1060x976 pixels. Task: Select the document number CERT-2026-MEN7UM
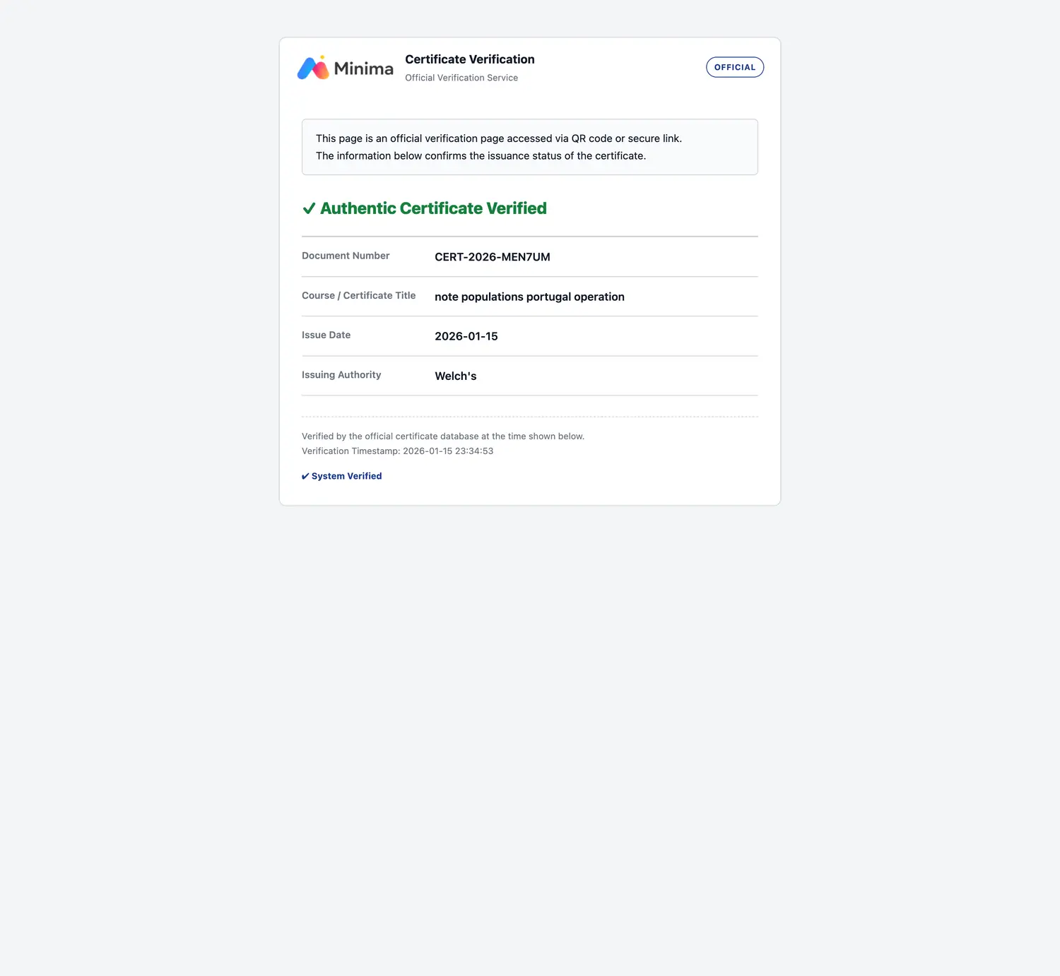(492, 257)
